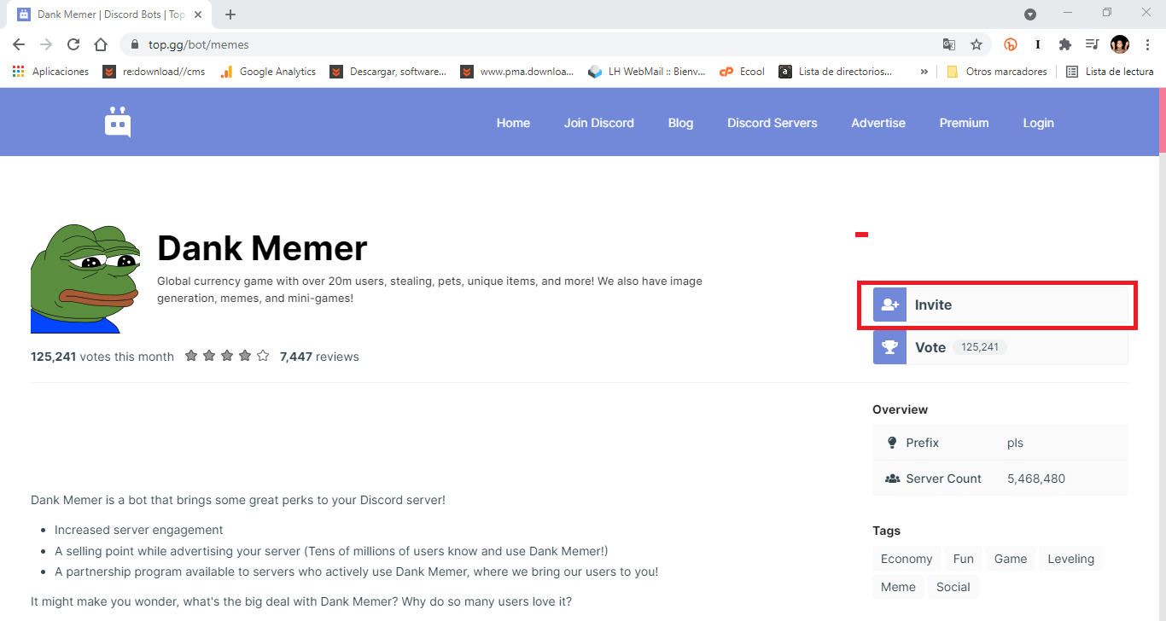This screenshot has height=621, width=1166.
Task: Select the Meme tag
Action: (x=898, y=587)
